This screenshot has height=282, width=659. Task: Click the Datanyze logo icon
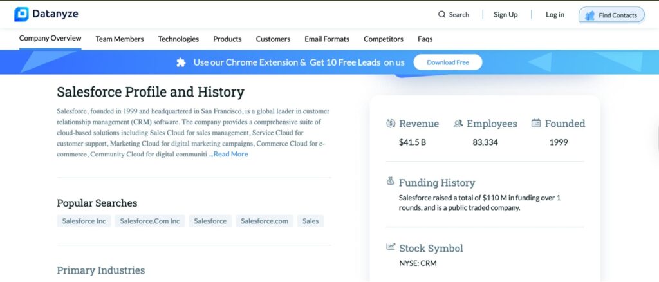click(21, 14)
